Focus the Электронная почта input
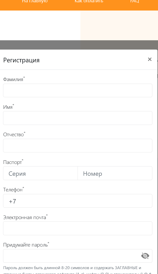Viewport: 158px width, 274px height. [x=78, y=228]
